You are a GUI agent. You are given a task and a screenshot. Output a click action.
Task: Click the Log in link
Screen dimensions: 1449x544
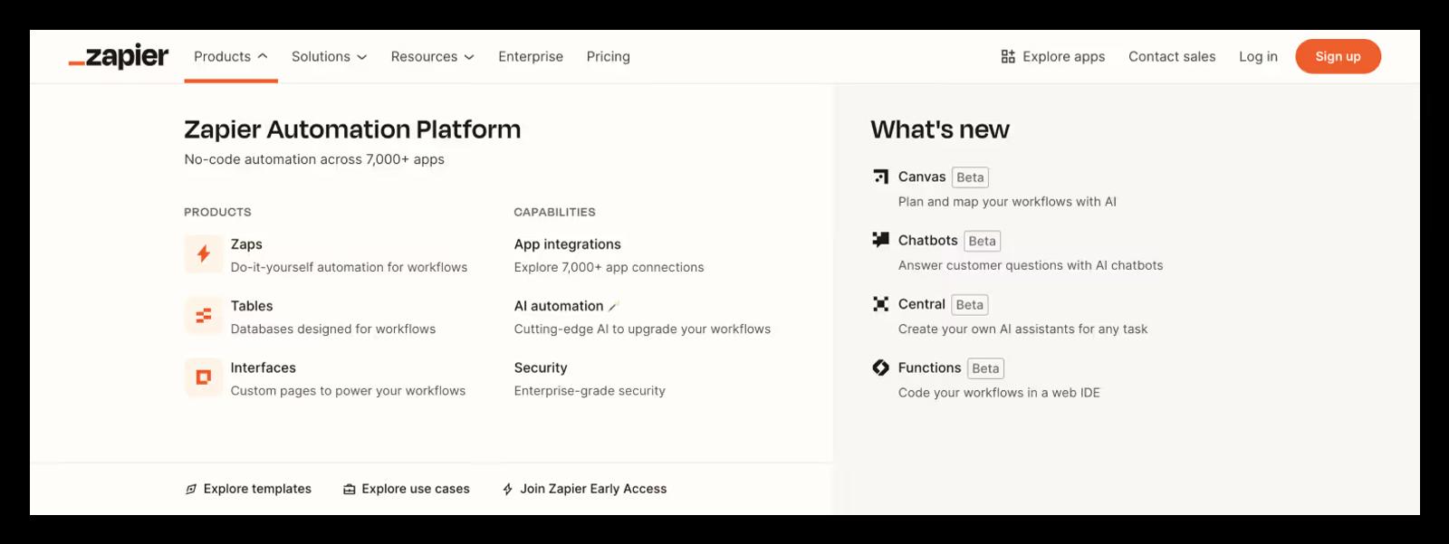pos(1259,56)
